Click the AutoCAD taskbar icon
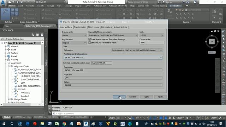This screenshot has height=127, width=226. [x=86, y=124]
